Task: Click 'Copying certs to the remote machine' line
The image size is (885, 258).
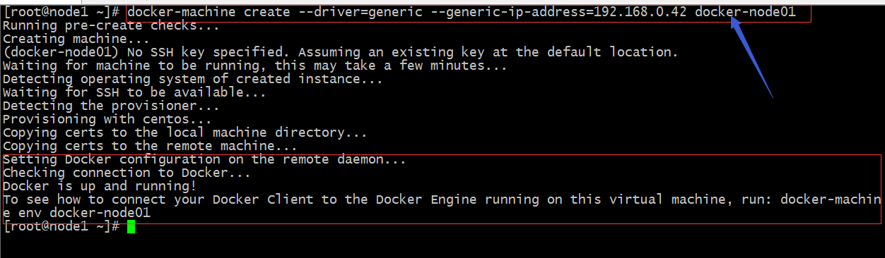Action: pos(151,146)
